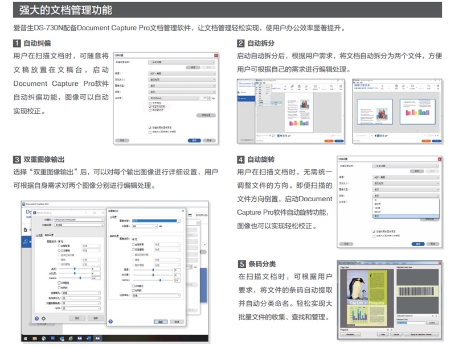450x349 pixels.
Task: Click the orange button in the right auto-split window
Action: coord(426,141)
